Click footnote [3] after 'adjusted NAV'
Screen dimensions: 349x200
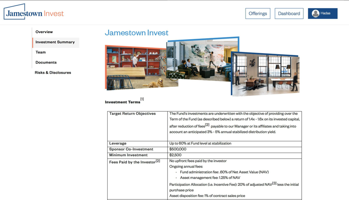(x=274, y=183)
